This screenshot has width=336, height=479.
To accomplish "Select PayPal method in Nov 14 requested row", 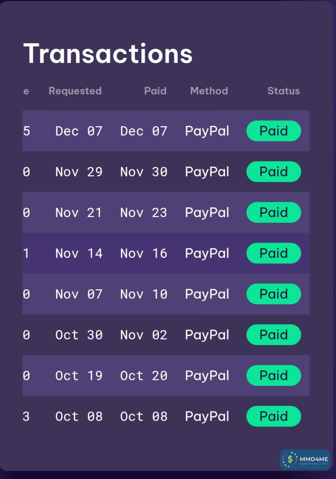I will point(207,253).
